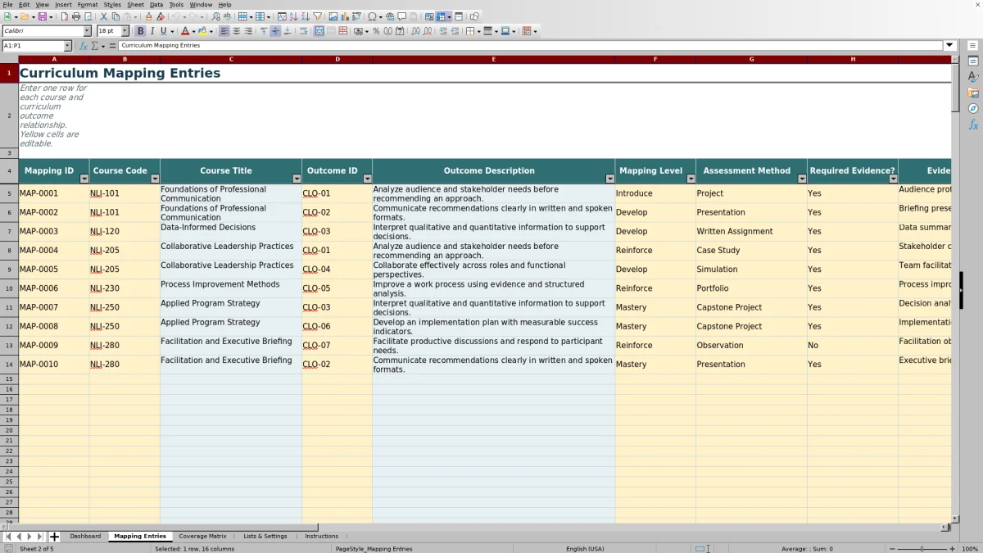The image size is (983, 553).
Task: Click the scroll to last sheet button
Action: pos(41,537)
